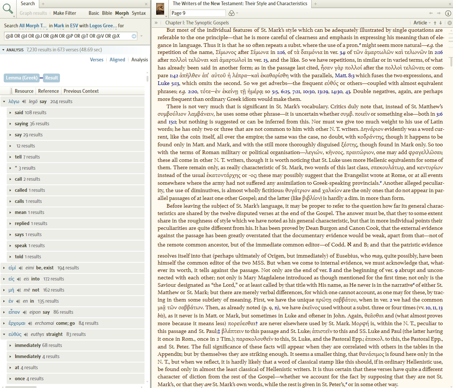
Task: Collapse the ANALYSIS results section
Action: tap(3, 50)
